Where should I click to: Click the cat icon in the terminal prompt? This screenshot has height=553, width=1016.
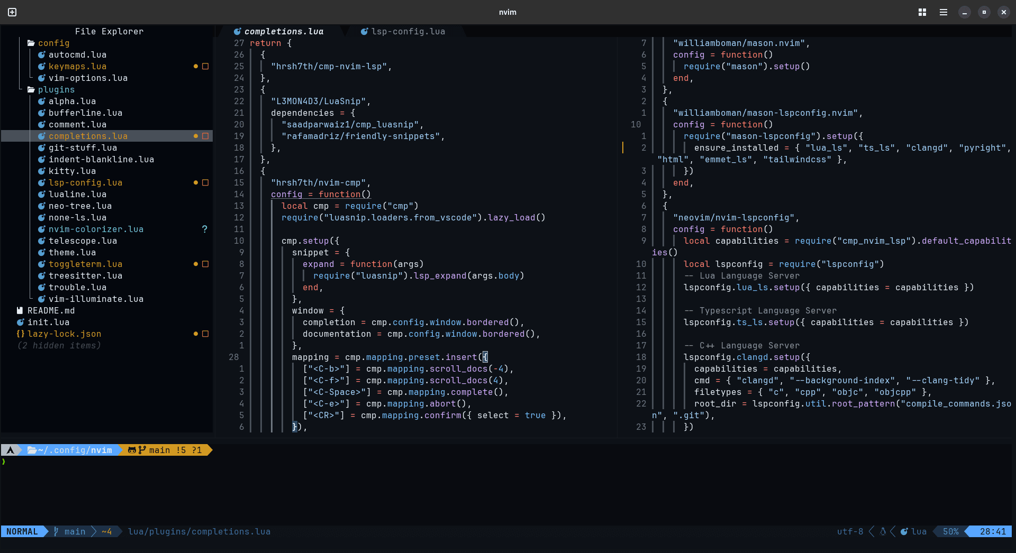[x=132, y=450]
